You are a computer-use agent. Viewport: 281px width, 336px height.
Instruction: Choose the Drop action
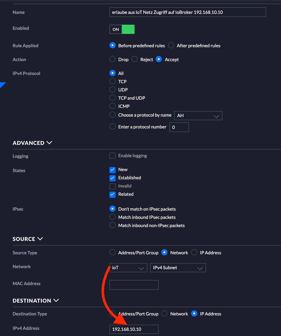[x=113, y=59]
